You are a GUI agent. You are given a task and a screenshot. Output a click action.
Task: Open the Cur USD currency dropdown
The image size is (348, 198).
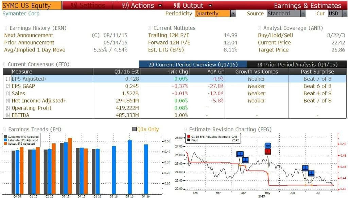point(337,14)
